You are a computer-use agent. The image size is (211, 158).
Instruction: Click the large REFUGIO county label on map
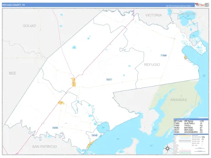152,65
